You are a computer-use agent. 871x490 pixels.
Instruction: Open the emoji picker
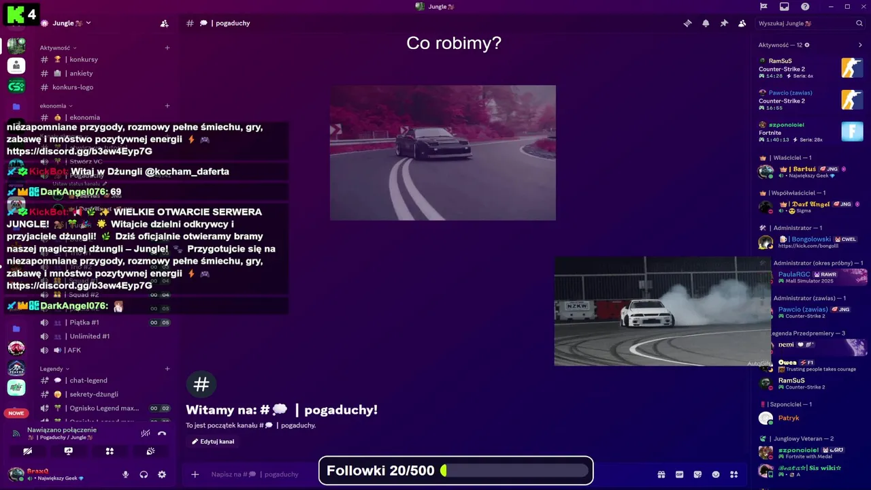click(x=716, y=474)
